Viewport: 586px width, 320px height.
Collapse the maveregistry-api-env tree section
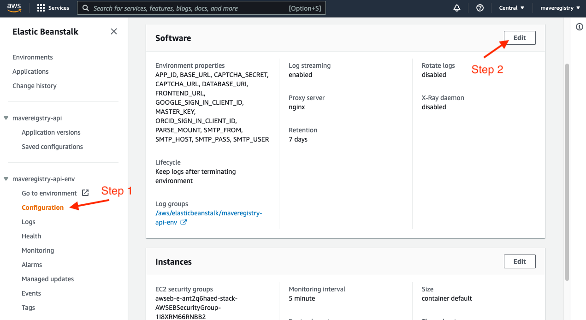(x=6, y=178)
